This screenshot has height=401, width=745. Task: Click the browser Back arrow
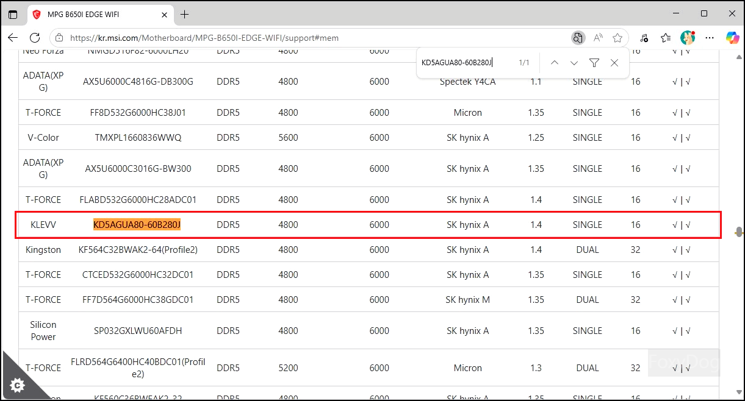(x=13, y=38)
